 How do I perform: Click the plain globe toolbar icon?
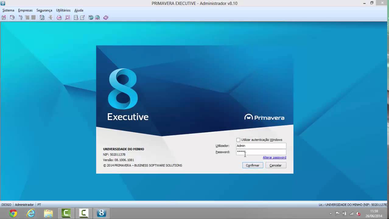tap(91, 18)
